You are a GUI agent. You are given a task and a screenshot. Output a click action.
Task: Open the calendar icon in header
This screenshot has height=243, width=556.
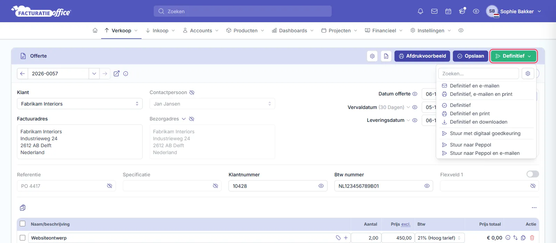(x=448, y=11)
